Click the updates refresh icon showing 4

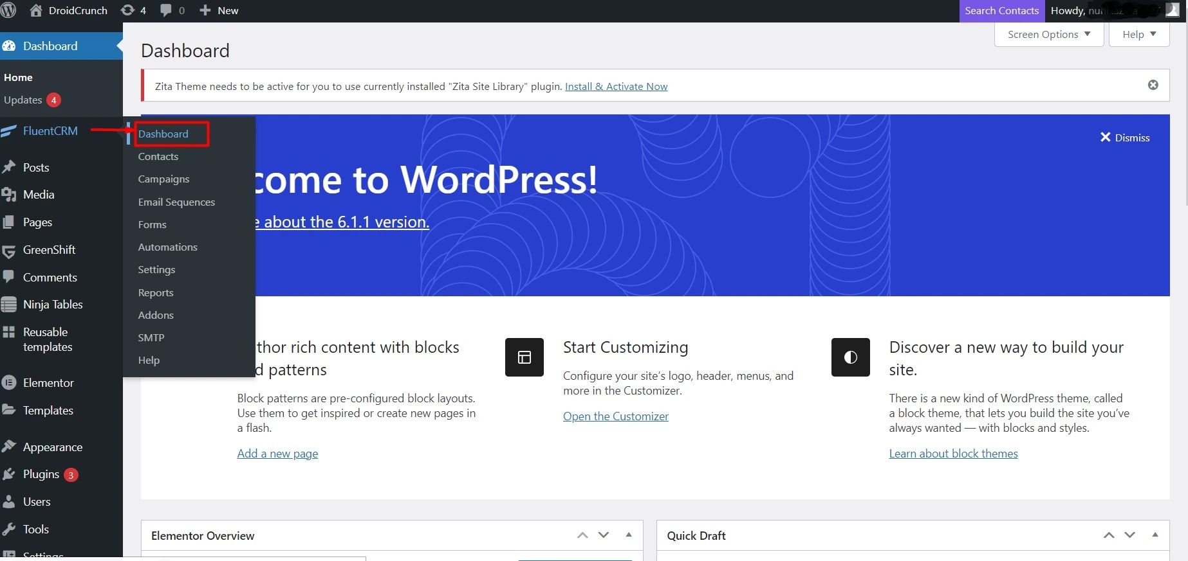coord(127,10)
